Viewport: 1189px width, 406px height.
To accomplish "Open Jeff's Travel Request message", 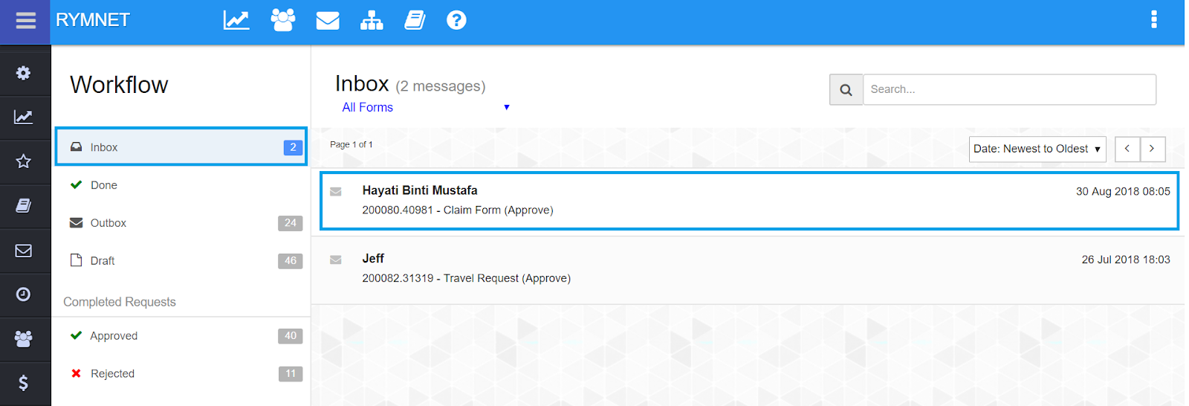I will pos(747,269).
